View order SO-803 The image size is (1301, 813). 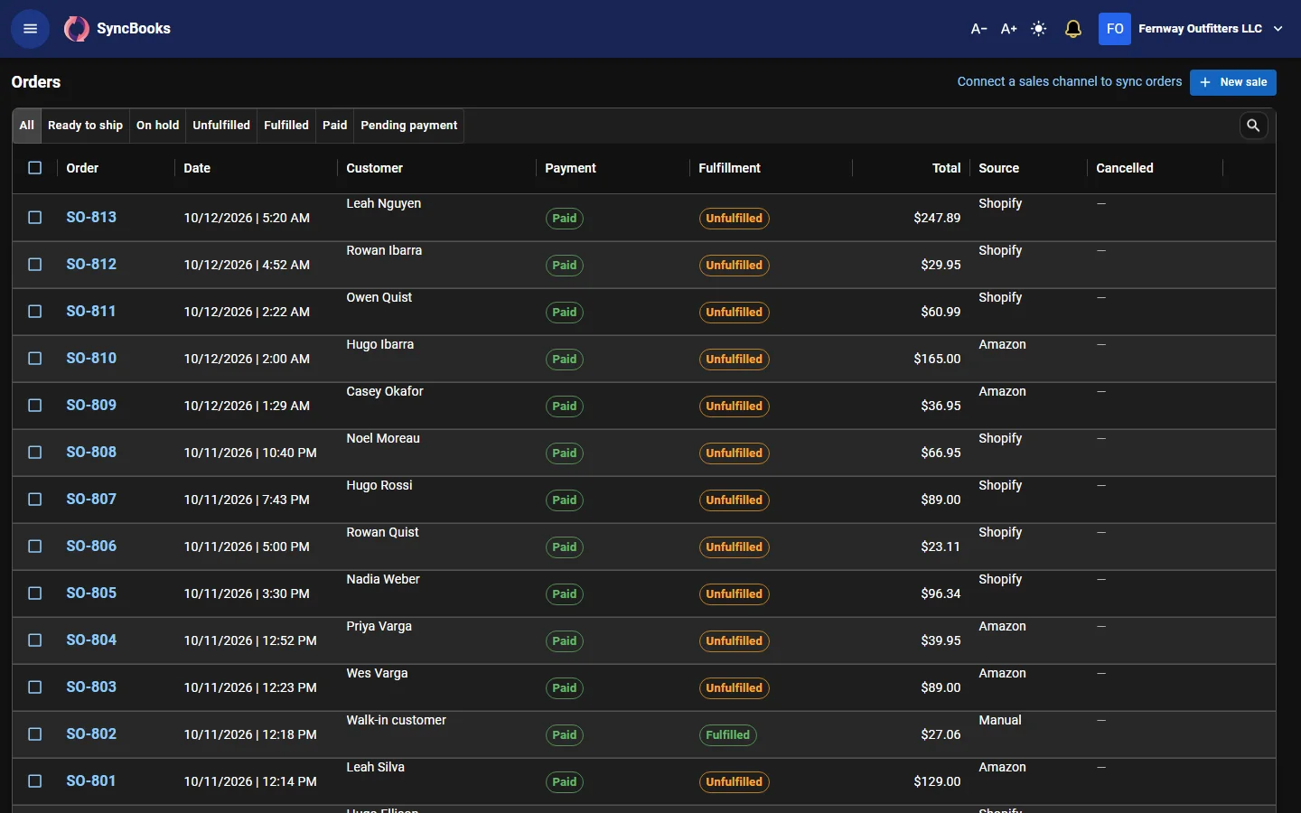pyautogui.click(x=91, y=687)
